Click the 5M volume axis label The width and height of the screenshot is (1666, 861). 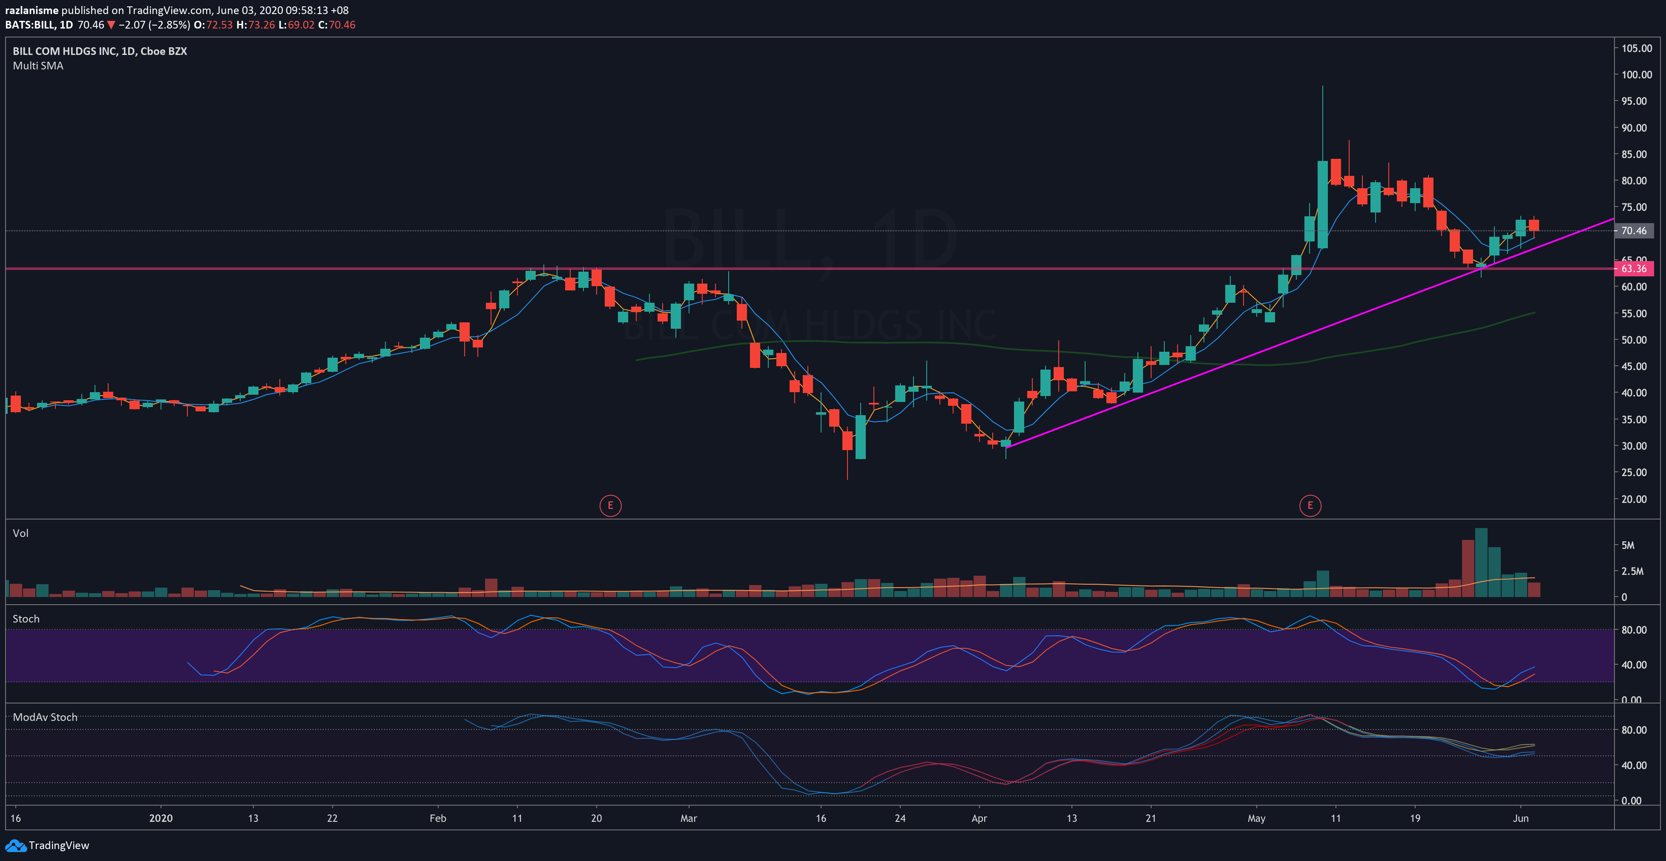point(1628,545)
